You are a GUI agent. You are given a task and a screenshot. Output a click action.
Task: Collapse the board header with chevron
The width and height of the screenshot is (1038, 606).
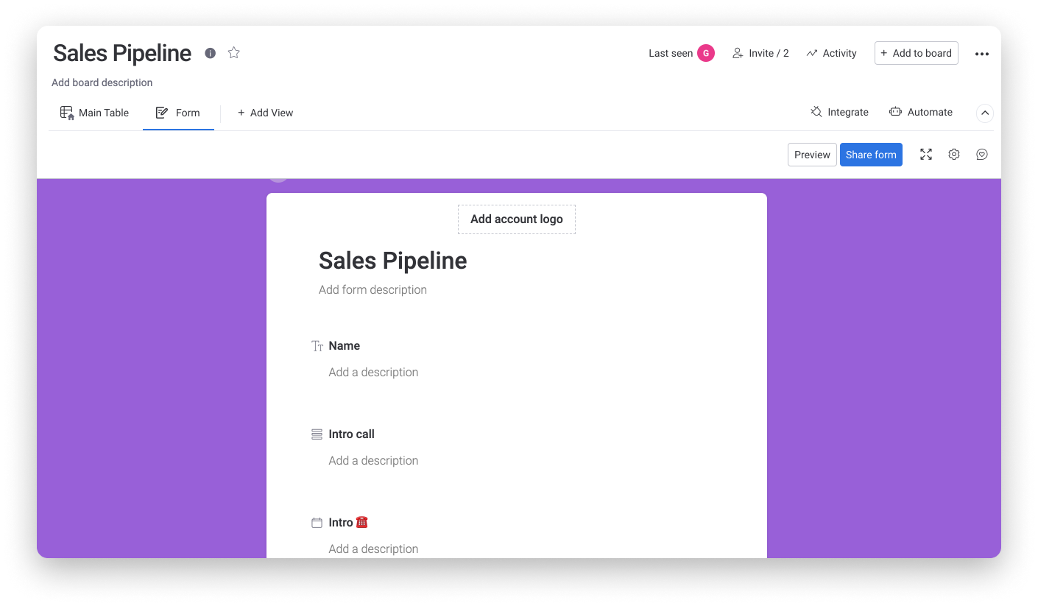(985, 113)
